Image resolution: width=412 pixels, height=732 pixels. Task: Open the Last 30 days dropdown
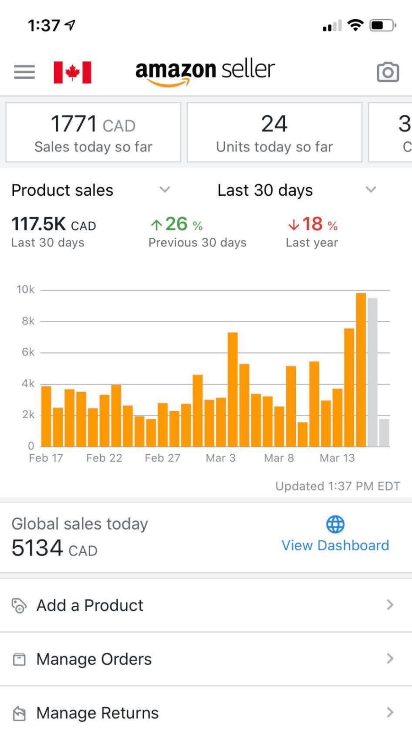(x=370, y=190)
